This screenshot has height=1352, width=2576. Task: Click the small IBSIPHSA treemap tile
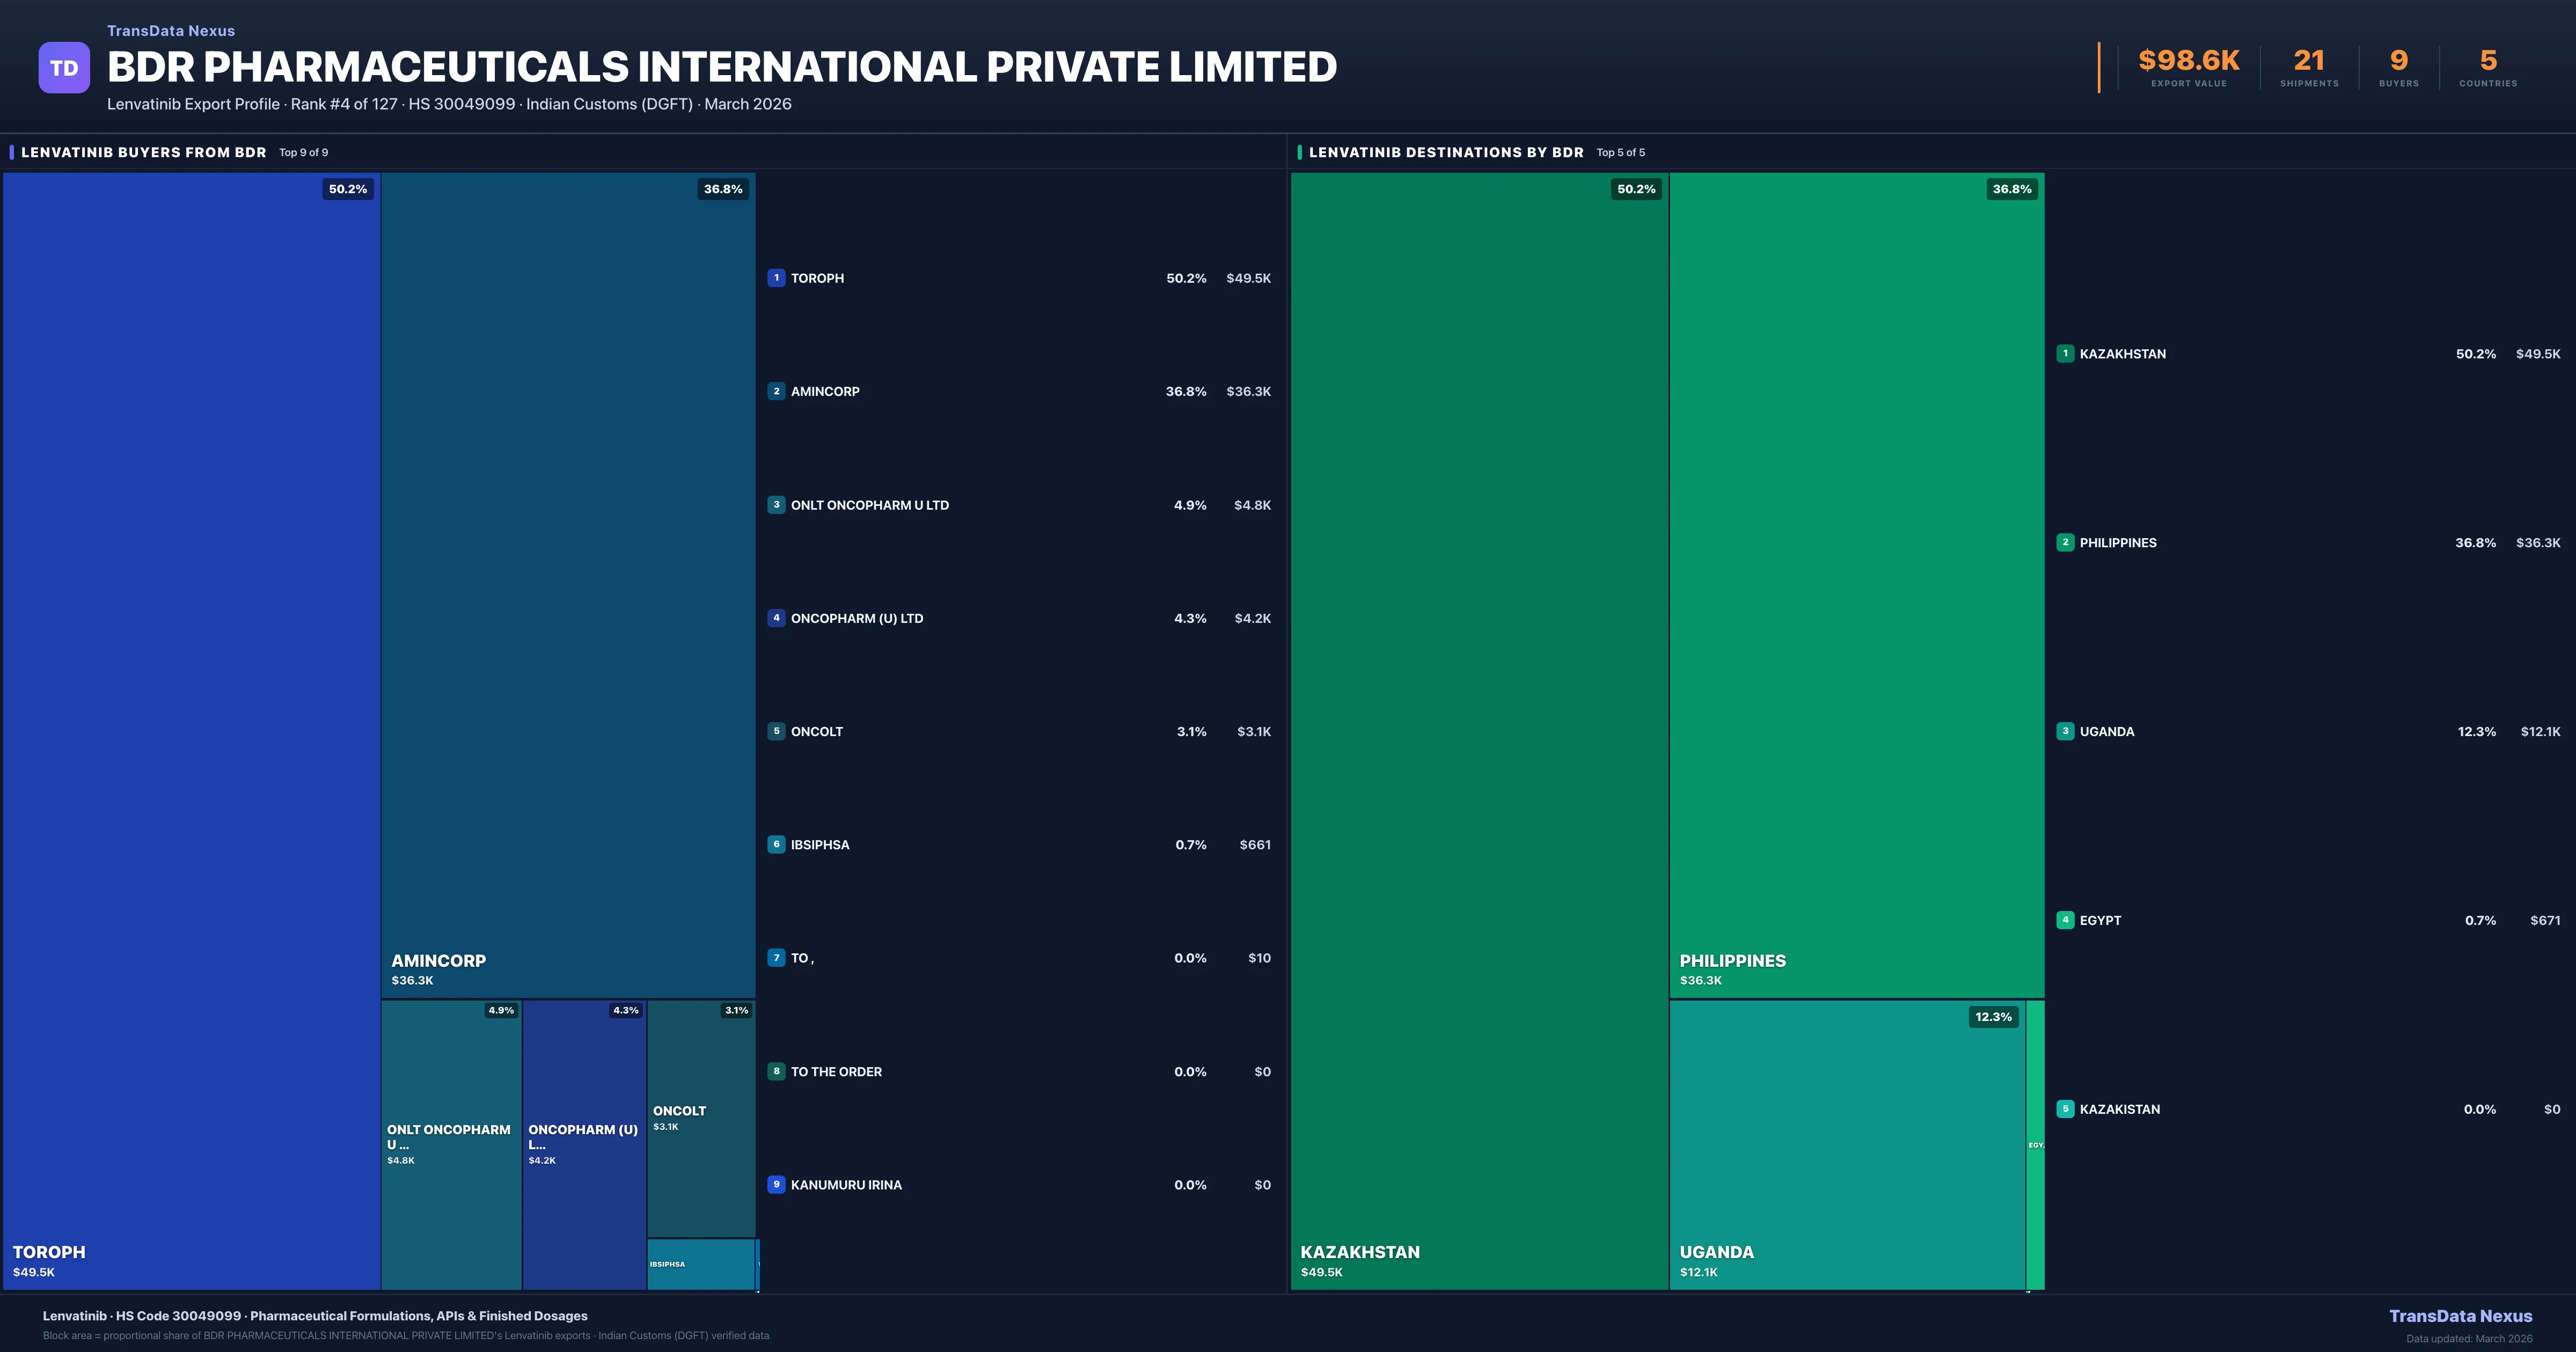[x=700, y=1264]
